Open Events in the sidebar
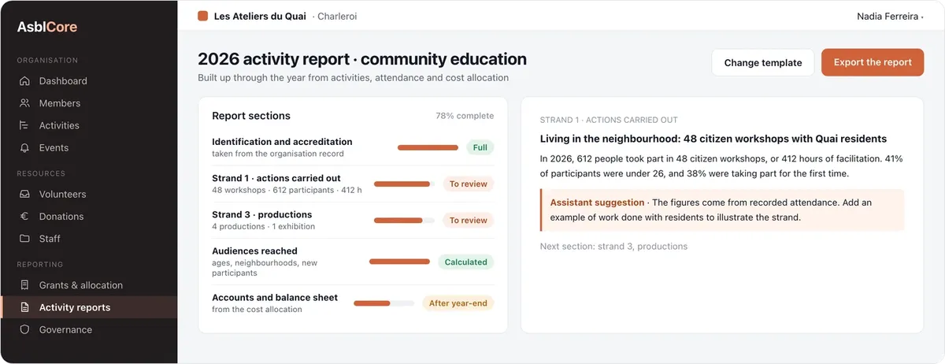This screenshot has height=364, width=945. (89, 147)
